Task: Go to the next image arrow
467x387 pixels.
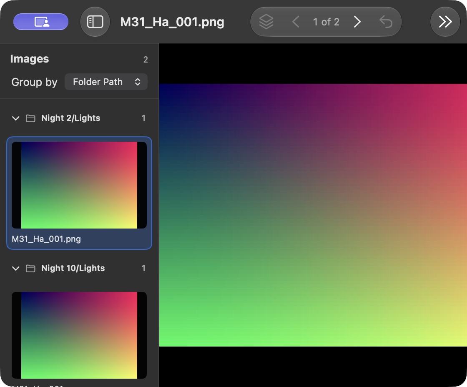Action: coord(357,22)
